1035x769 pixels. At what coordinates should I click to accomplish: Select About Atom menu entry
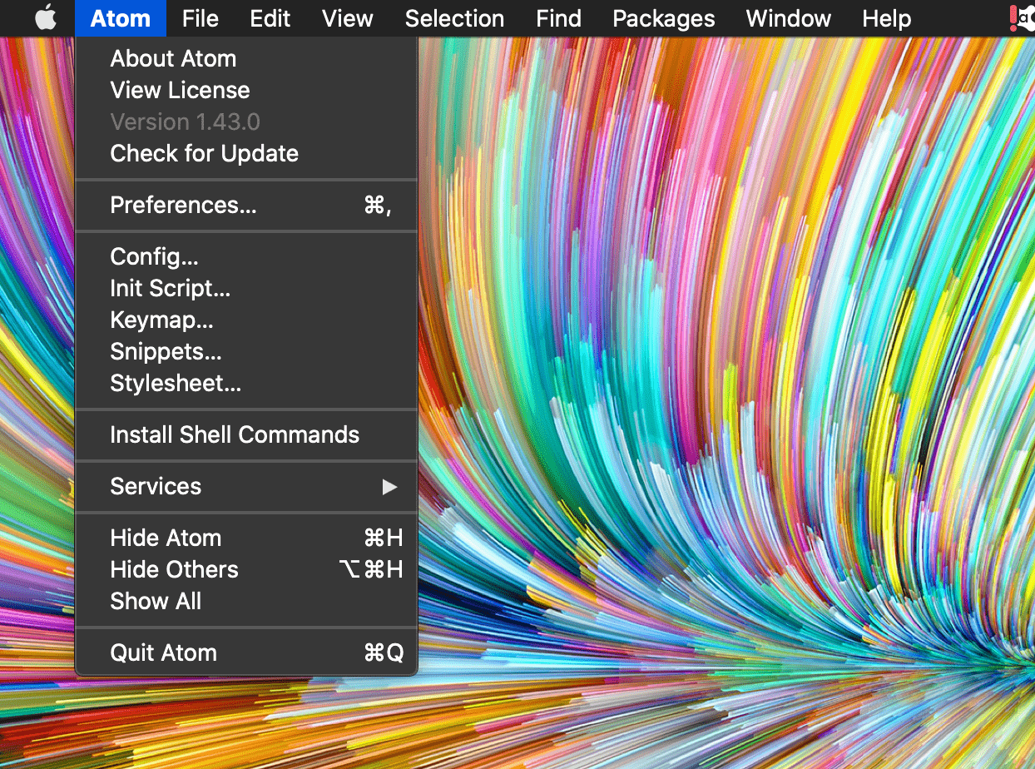(x=173, y=59)
